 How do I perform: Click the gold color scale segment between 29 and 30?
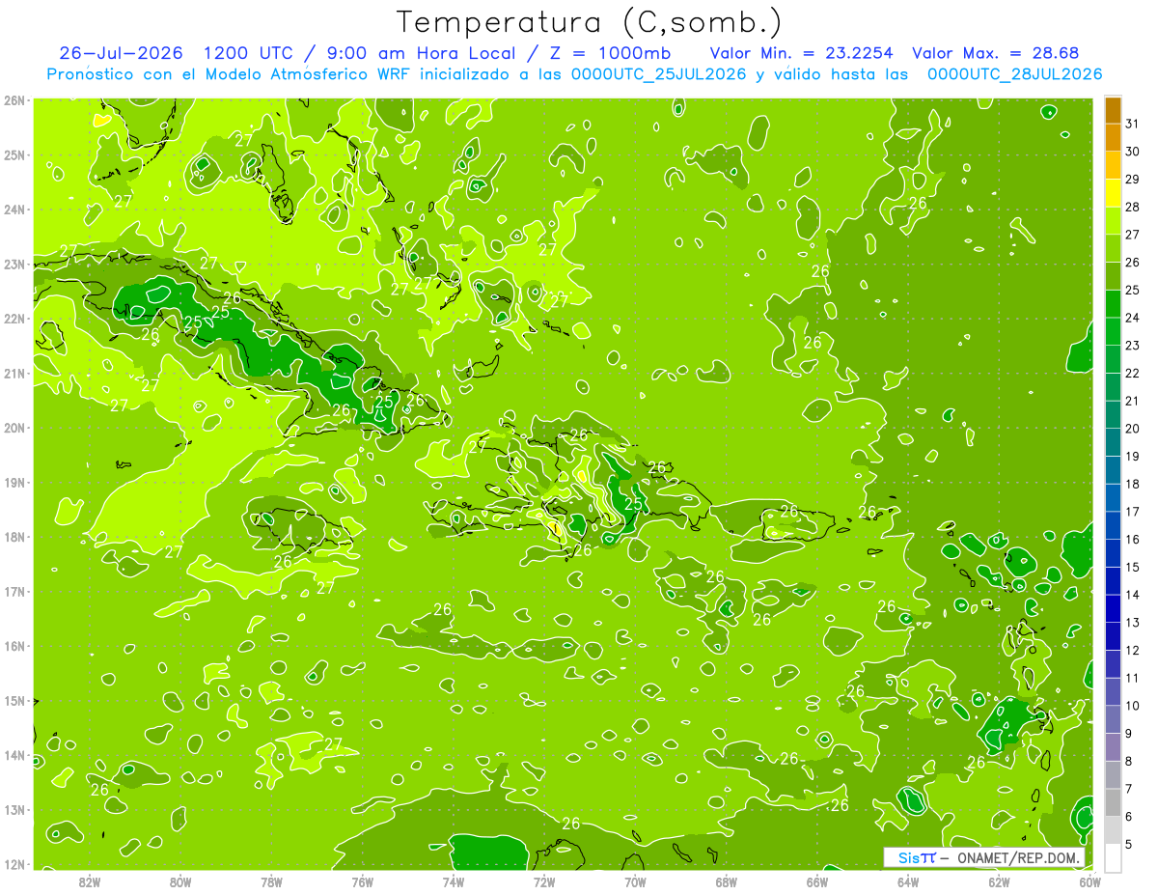point(1113,166)
